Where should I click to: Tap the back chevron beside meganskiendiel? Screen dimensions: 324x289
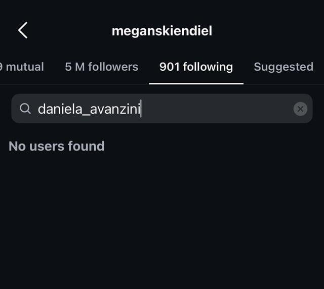click(x=23, y=31)
